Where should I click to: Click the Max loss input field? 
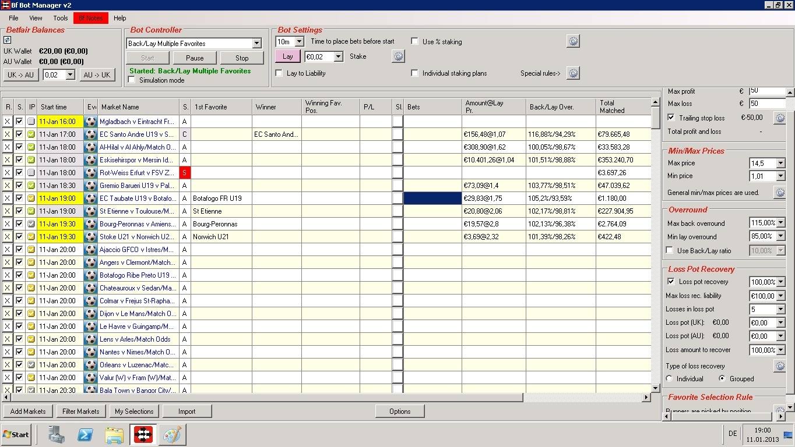pyautogui.click(x=767, y=104)
